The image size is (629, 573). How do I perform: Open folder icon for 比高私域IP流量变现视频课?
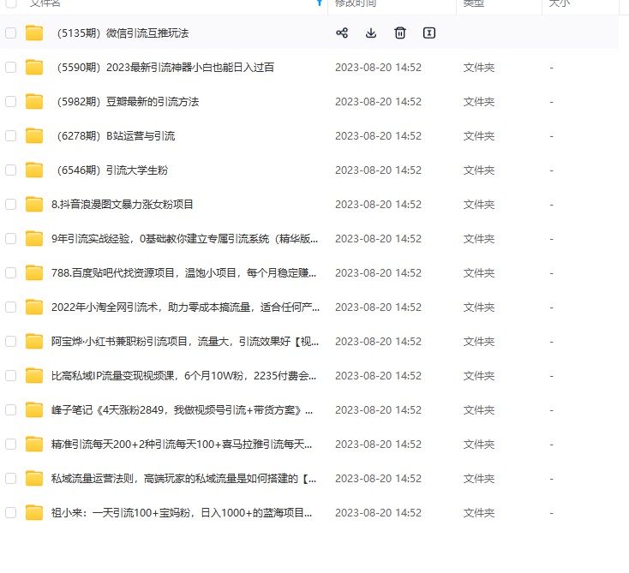pos(34,376)
